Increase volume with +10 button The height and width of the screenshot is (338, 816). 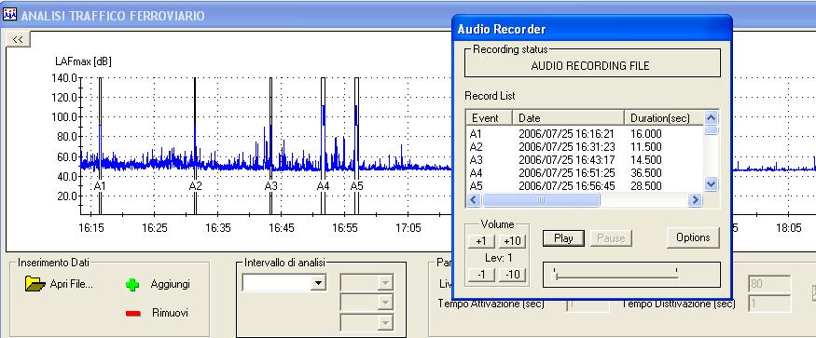point(512,241)
